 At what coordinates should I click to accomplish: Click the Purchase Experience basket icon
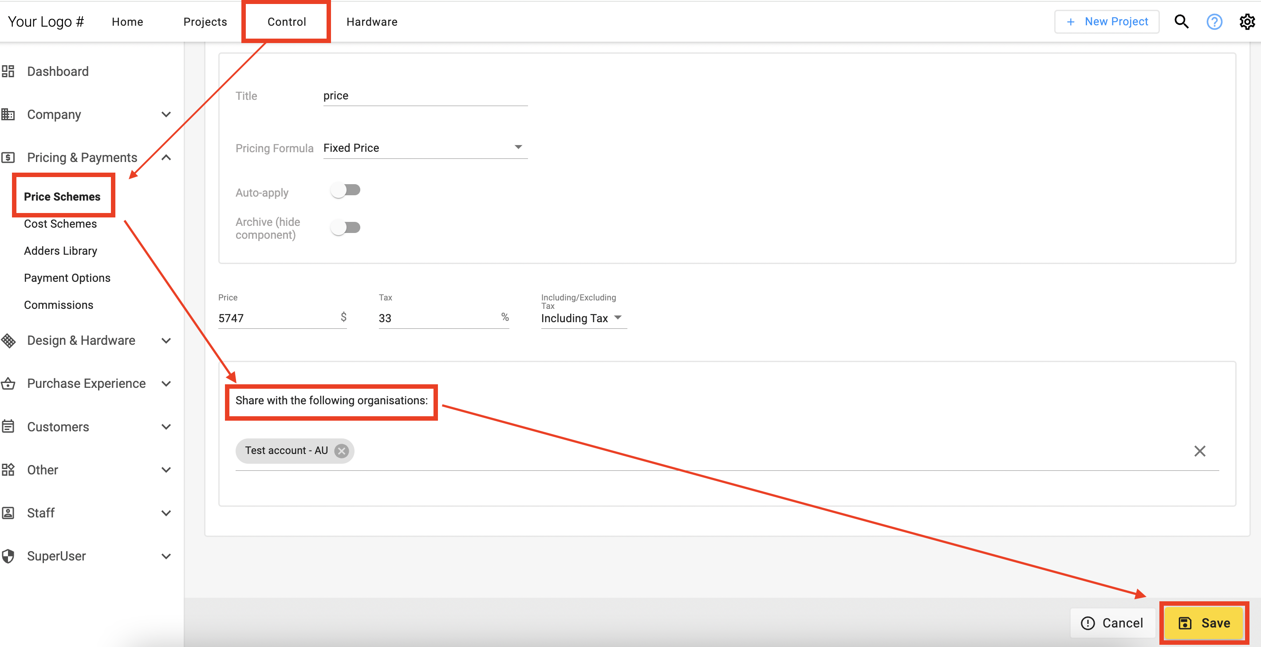click(x=8, y=384)
